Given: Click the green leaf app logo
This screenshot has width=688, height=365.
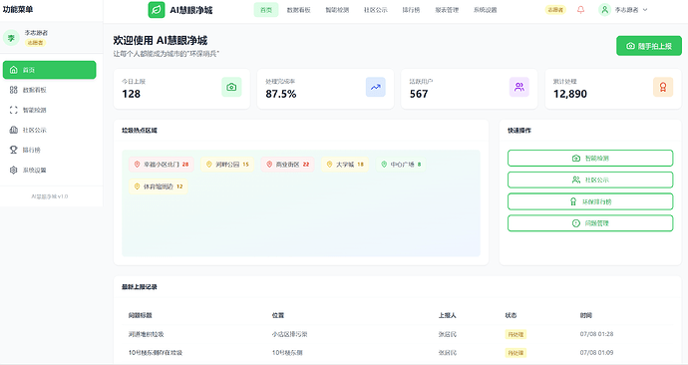Looking at the screenshot, I should 157,10.
